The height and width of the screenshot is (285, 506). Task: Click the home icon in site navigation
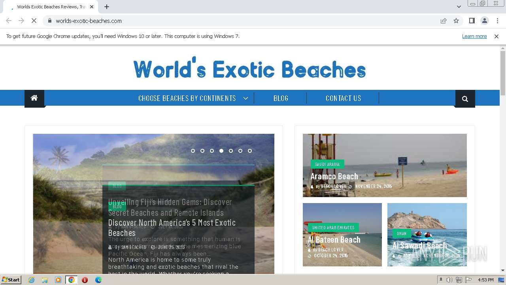point(34,98)
